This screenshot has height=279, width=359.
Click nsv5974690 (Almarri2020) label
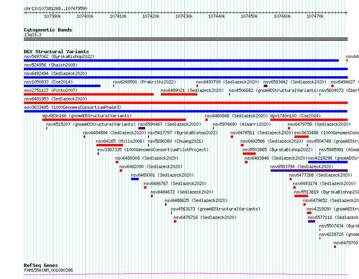(242, 124)
